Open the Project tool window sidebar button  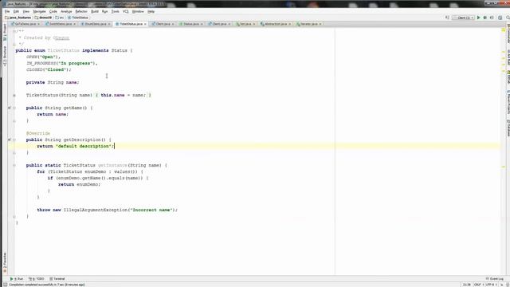click(5, 32)
